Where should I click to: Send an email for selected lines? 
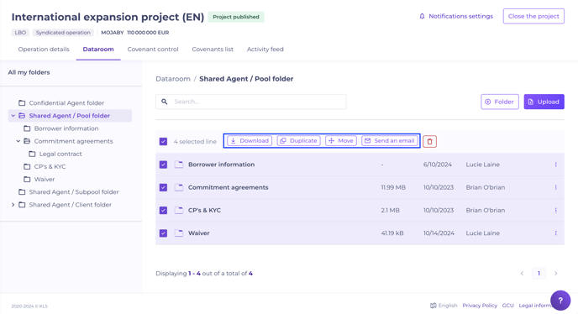390,141
